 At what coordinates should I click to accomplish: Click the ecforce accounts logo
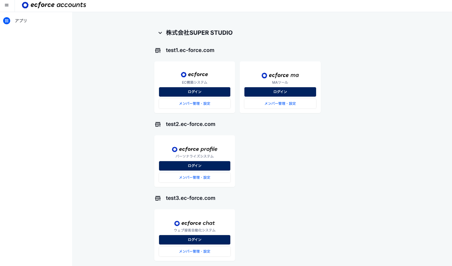[x=54, y=5]
